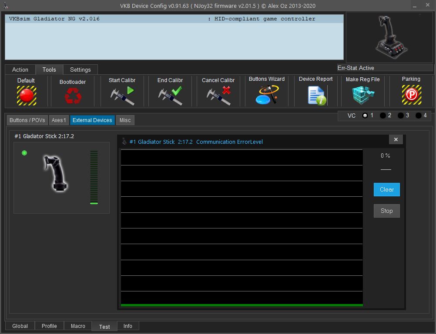436x334 pixels.
Task: Select VC radio option 3
Action: click(x=401, y=116)
